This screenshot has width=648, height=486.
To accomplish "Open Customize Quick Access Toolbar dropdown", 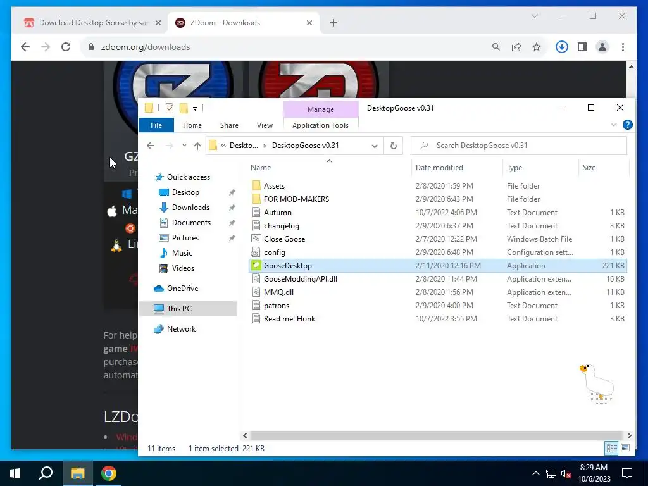I will pos(195,109).
